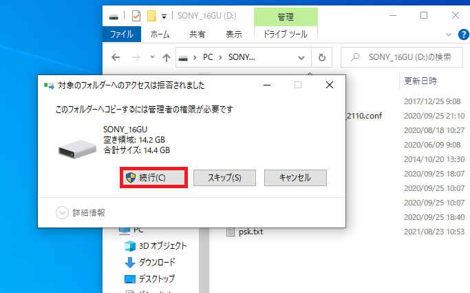Image resolution: width=470 pixels, height=293 pixels.
Task: Go up one folder level
Action: (167, 57)
